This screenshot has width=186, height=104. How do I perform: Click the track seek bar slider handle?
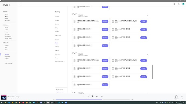point(103,99)
